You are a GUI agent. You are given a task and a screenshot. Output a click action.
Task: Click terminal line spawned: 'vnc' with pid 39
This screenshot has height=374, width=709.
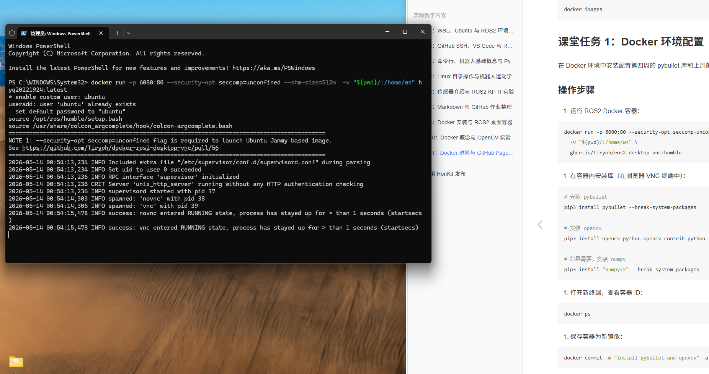tap(103, 206)
